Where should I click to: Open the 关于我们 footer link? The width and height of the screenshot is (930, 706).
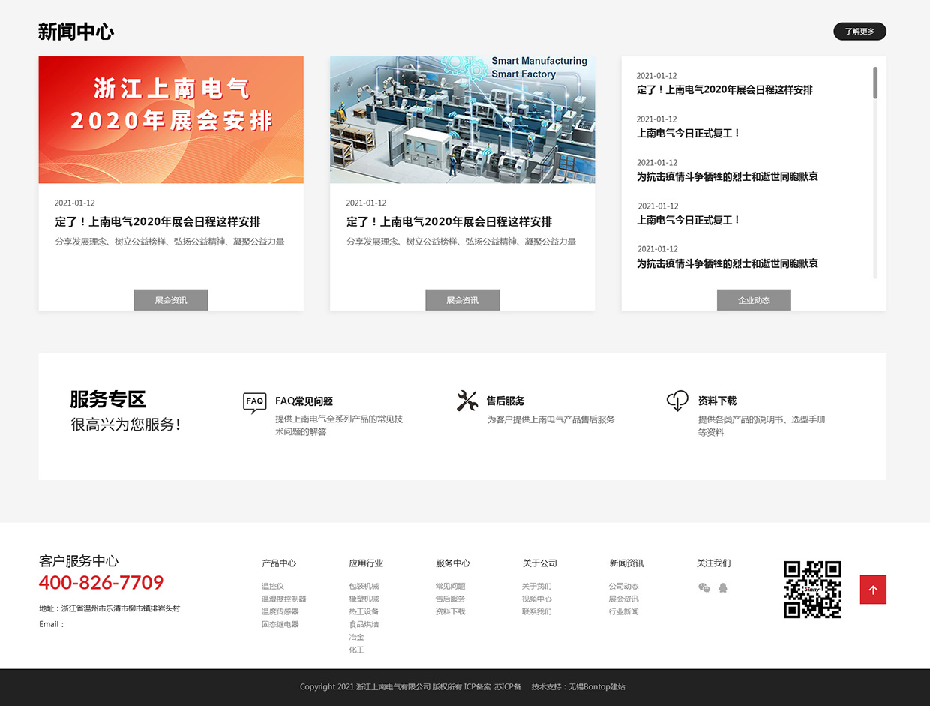[x=535, y=586]
